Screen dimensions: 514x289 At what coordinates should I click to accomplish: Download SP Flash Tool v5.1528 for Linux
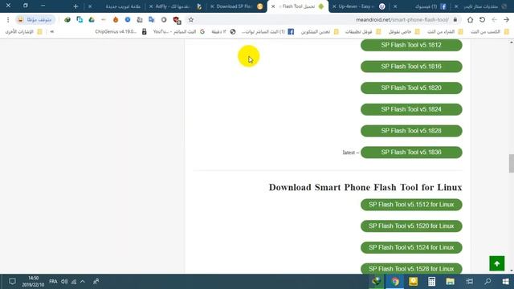[x=411, y=269]
